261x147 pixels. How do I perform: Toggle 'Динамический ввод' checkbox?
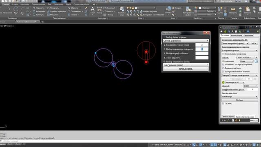point(223,68)
